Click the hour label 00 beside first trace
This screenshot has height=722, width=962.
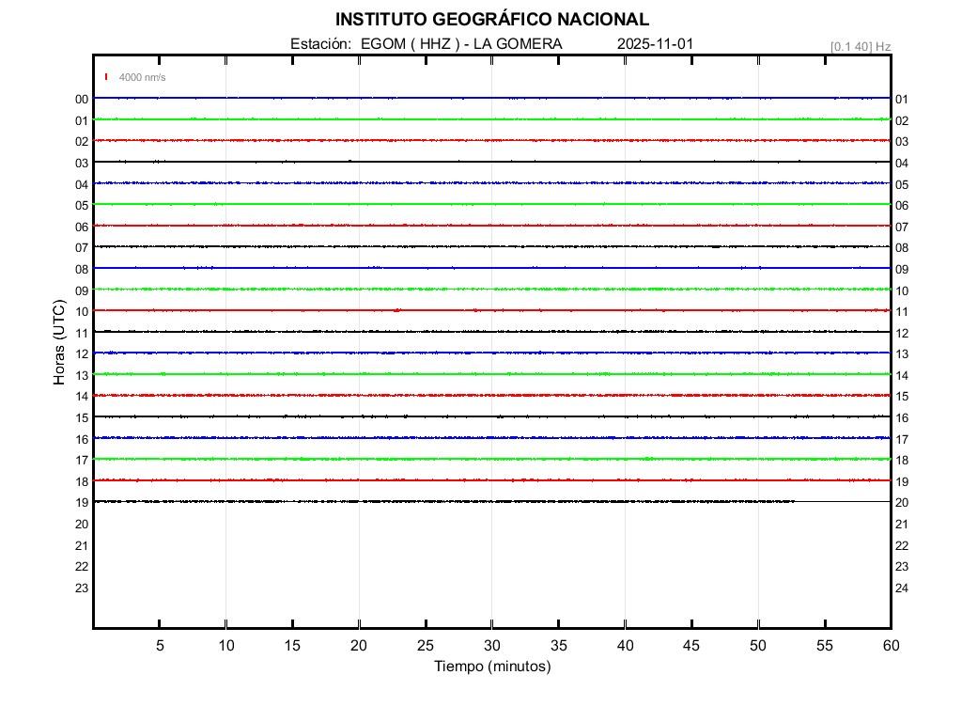(x=82, y=99)
